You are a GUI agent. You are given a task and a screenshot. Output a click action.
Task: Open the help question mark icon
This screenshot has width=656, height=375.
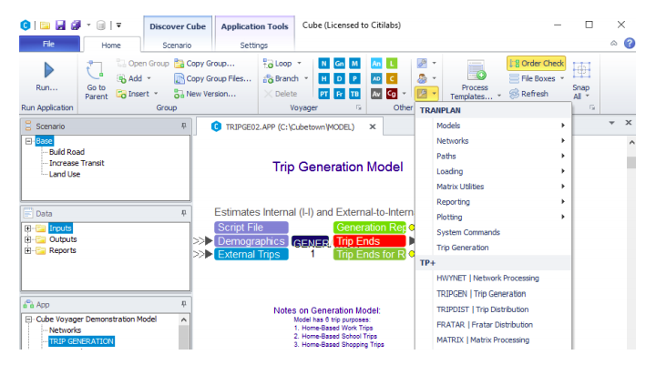coord(629,44)
